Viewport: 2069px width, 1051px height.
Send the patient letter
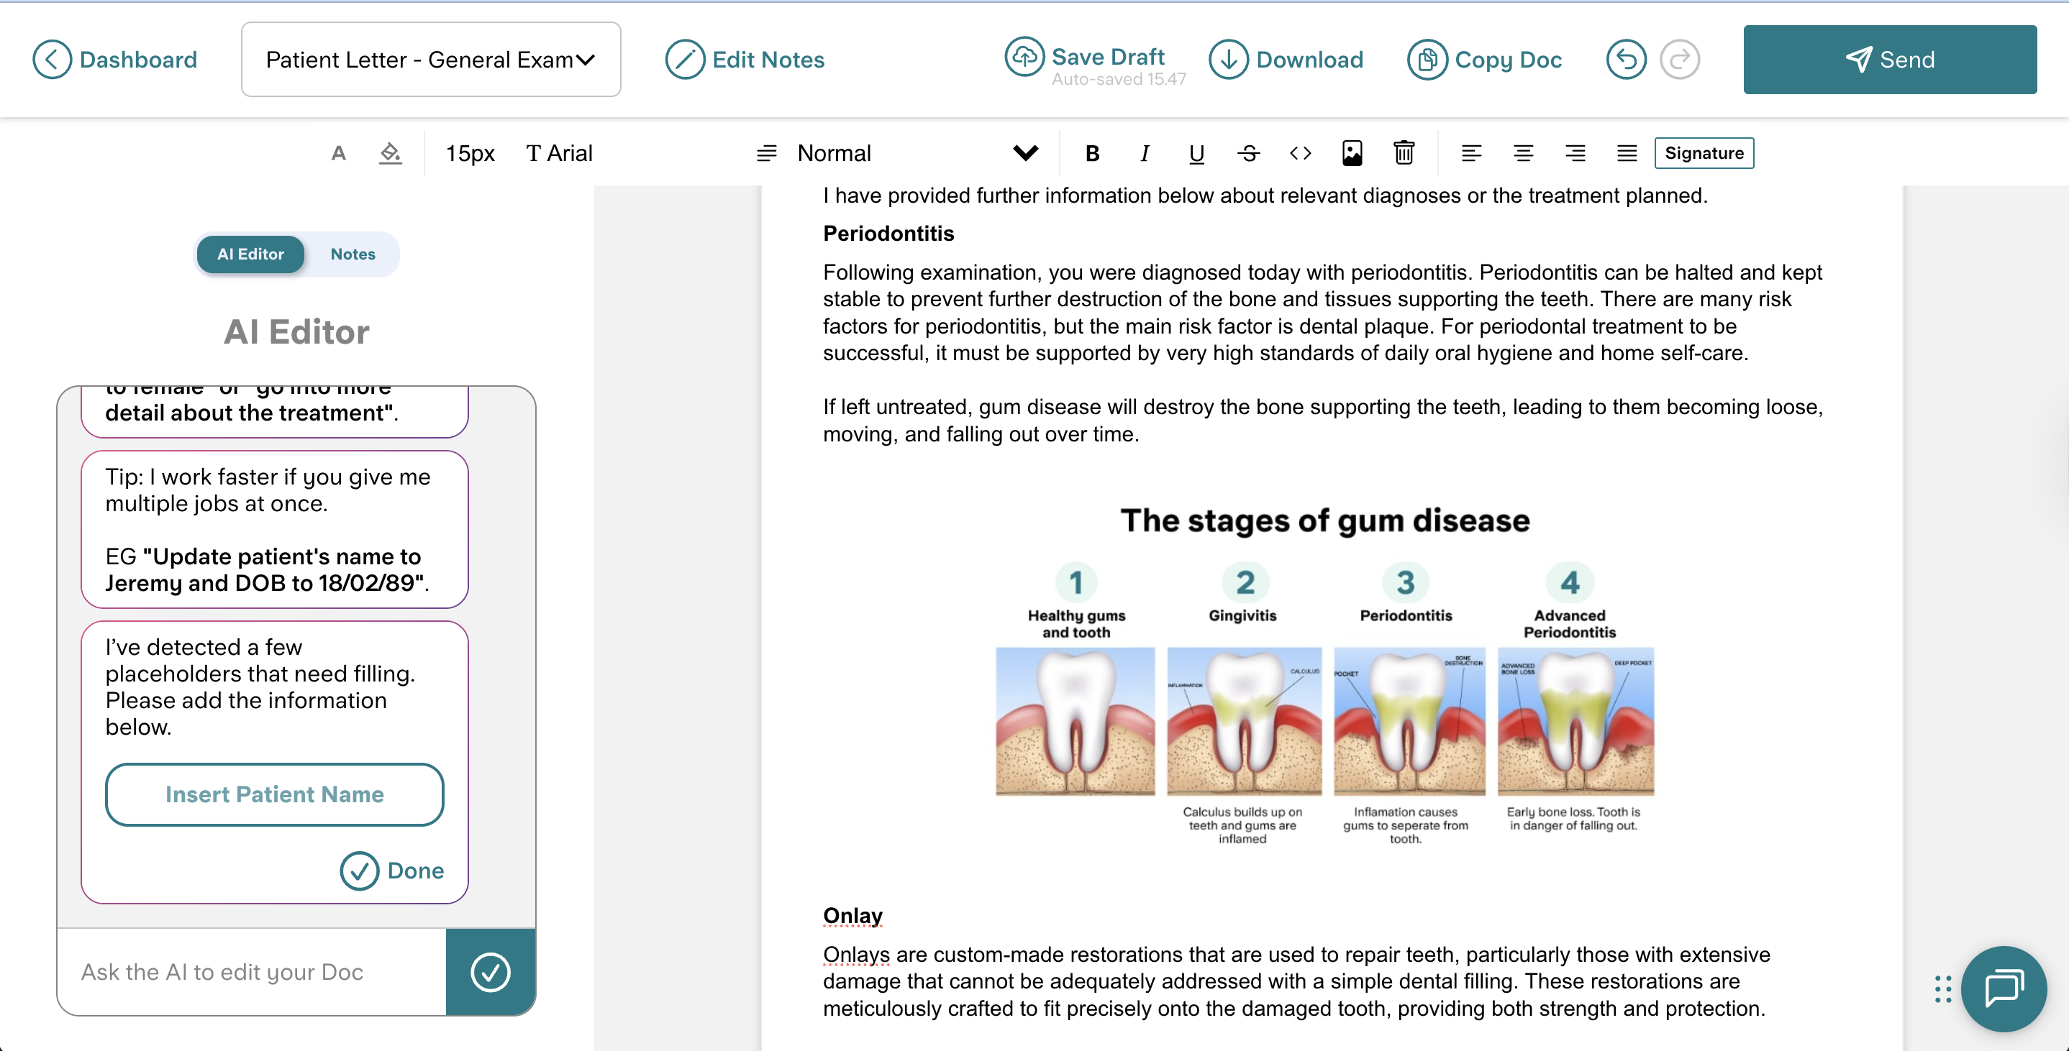(1889, 60)
